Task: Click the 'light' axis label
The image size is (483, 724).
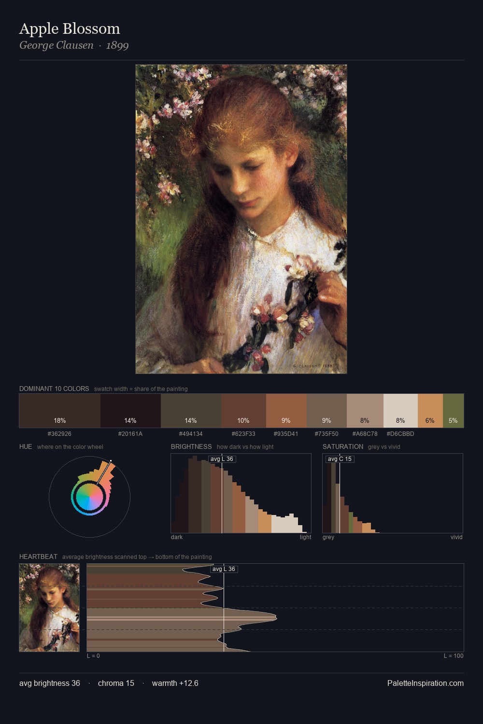Action: point(306,537)
